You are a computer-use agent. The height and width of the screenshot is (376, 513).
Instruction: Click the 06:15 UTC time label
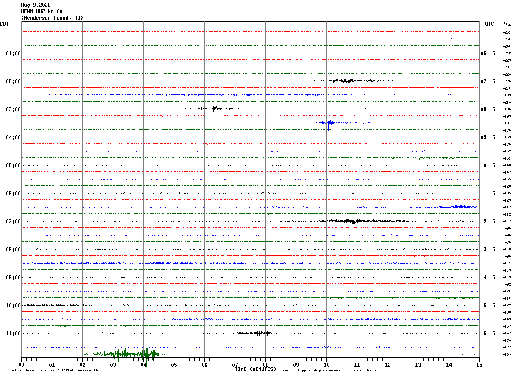click(x=488, y=53)
